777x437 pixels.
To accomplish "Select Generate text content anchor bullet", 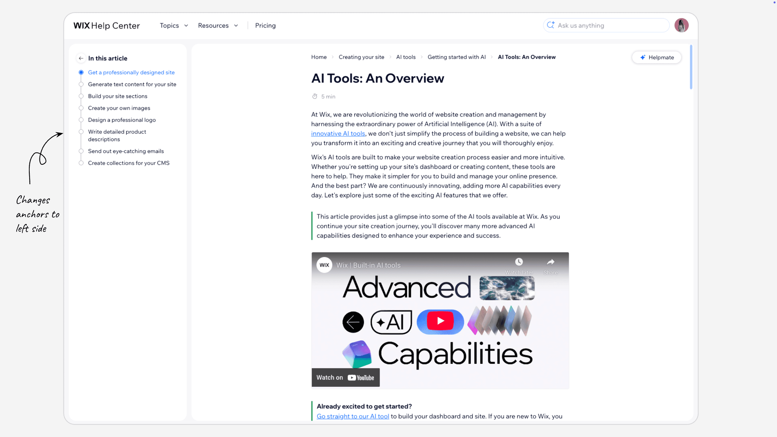I will pos(81,84).
